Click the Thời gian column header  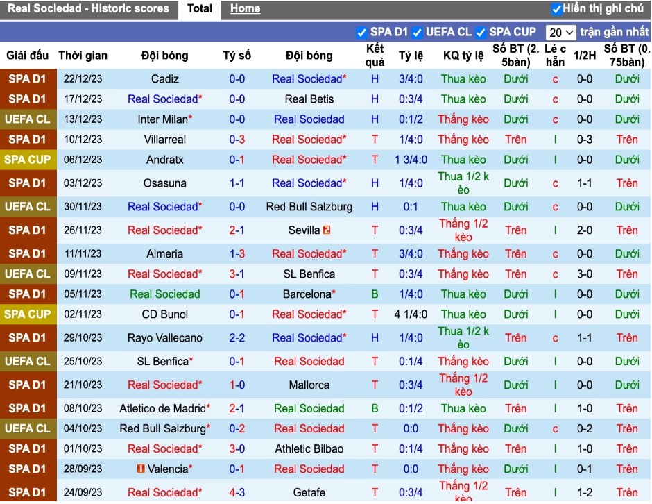click(83, 56)
